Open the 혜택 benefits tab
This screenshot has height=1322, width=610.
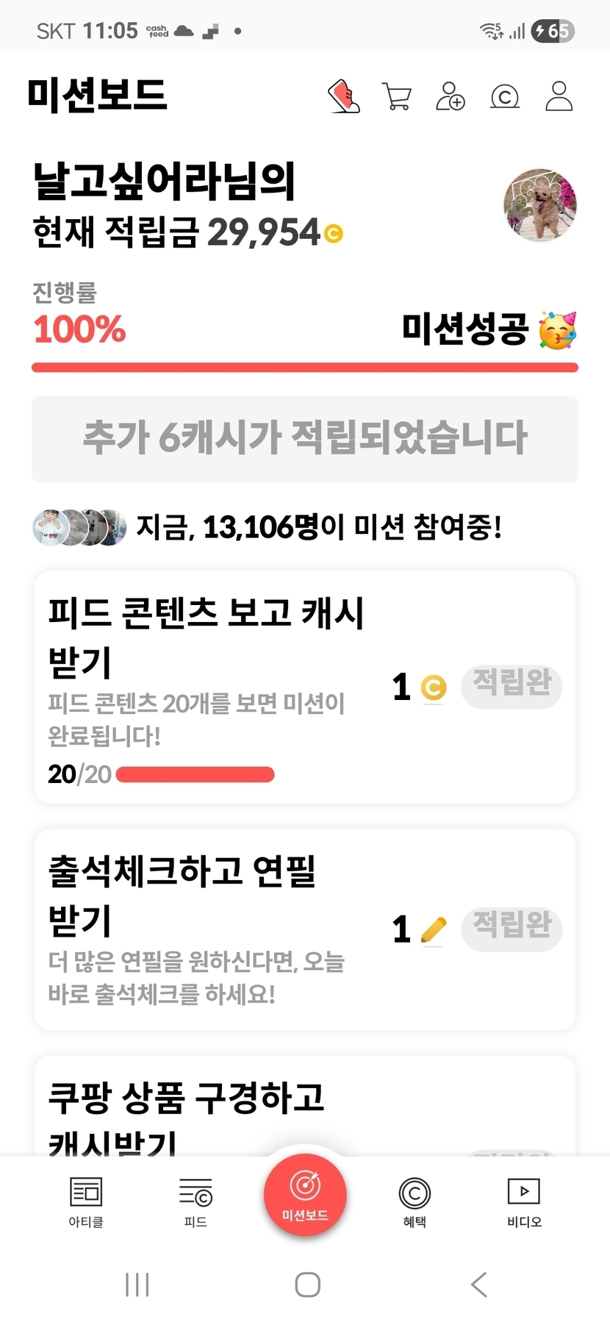point(415,1201)
